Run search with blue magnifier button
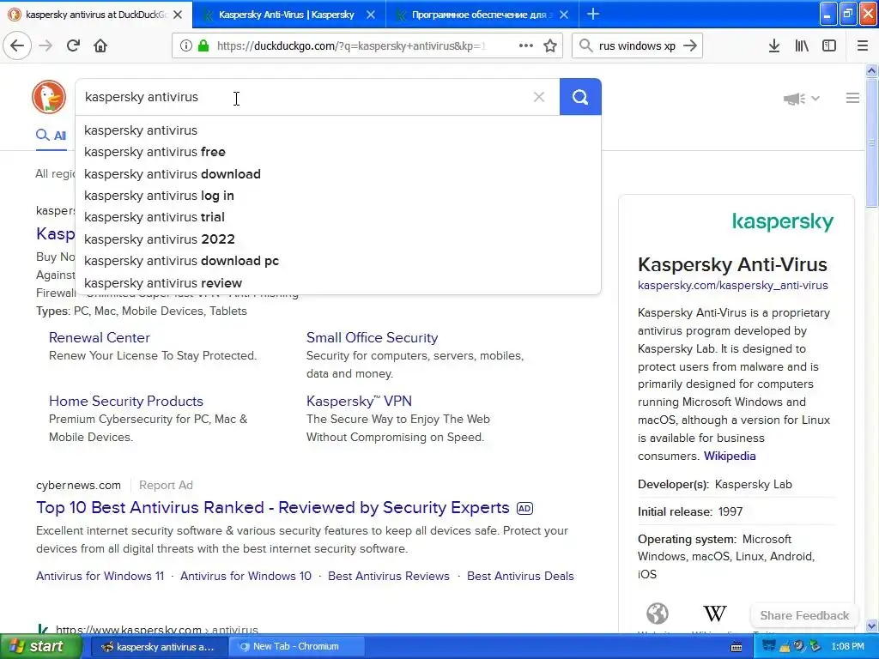The height and width of the screenshot is (659, 879). pyautogui.click(x=580, y=97)
